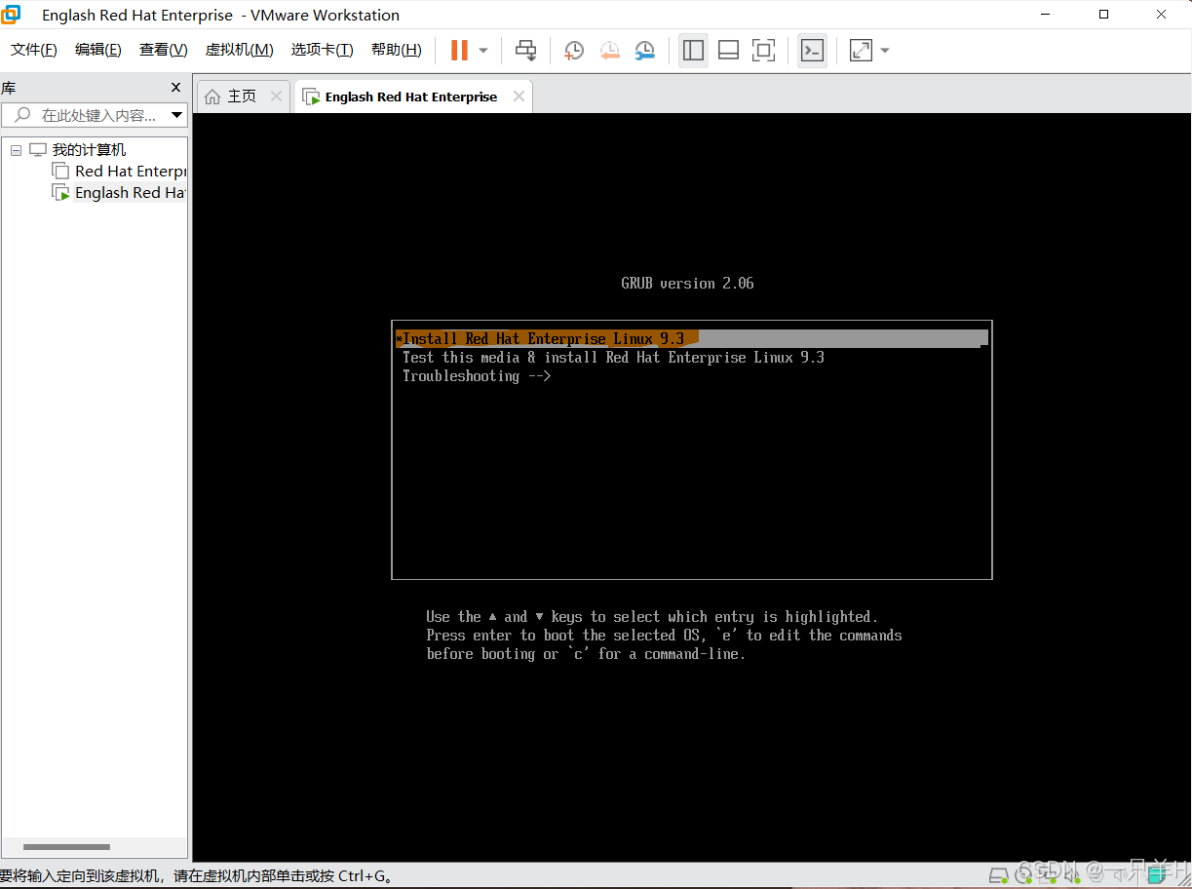This screenshot has height=889, width=1192.
Task: Open the 编辑(E) menu
Action: [x=98, y=50]
